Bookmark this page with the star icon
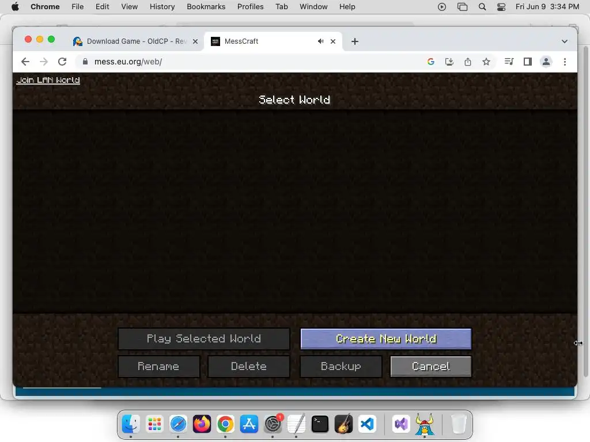This screenshot has width=590, height=442. coord(486,62)
